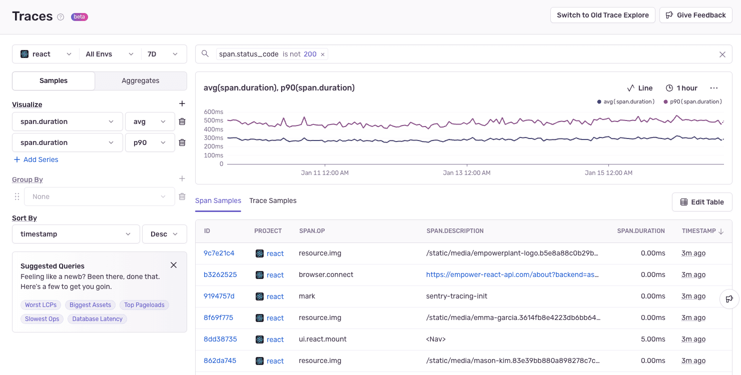The width and height of the screenshot is (741, 375).
Task: Delete the avg span.duration series
Action: (182, 121)
